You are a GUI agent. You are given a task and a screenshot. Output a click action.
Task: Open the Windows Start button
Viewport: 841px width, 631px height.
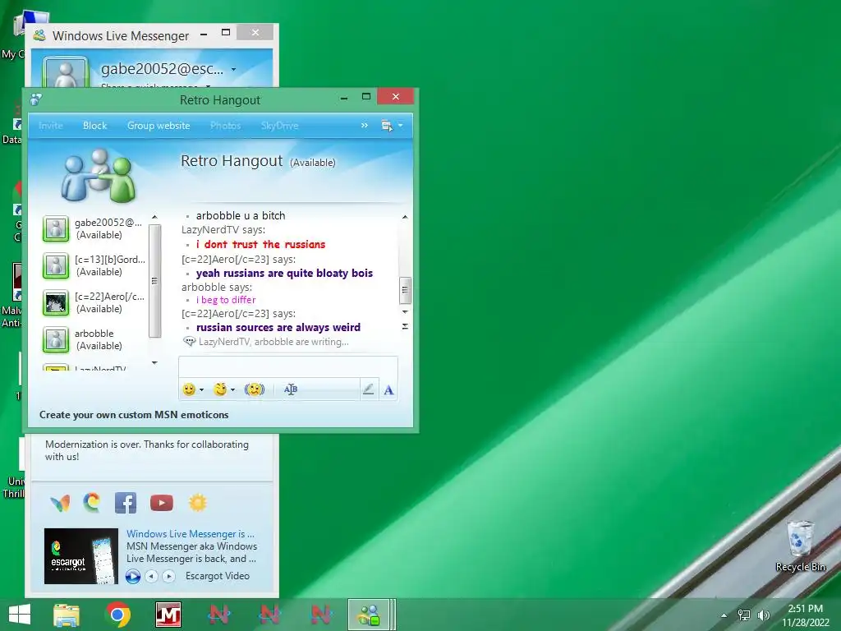pyautogui.click(x=20, y=615)
